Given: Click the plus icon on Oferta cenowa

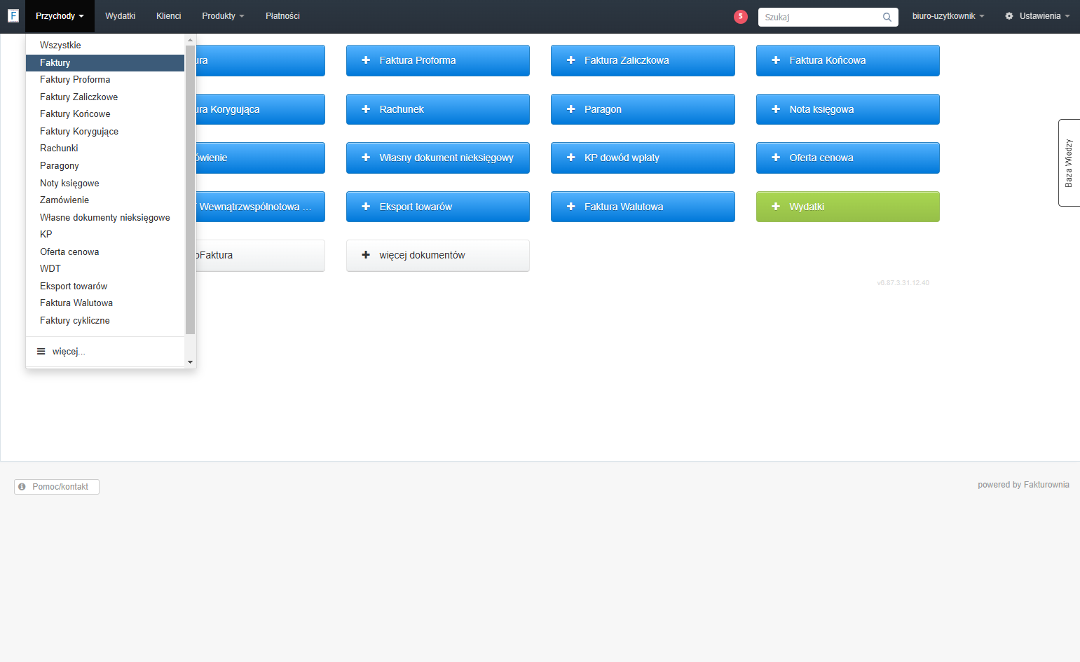Looking at the screenshot, I should point(776,158).
